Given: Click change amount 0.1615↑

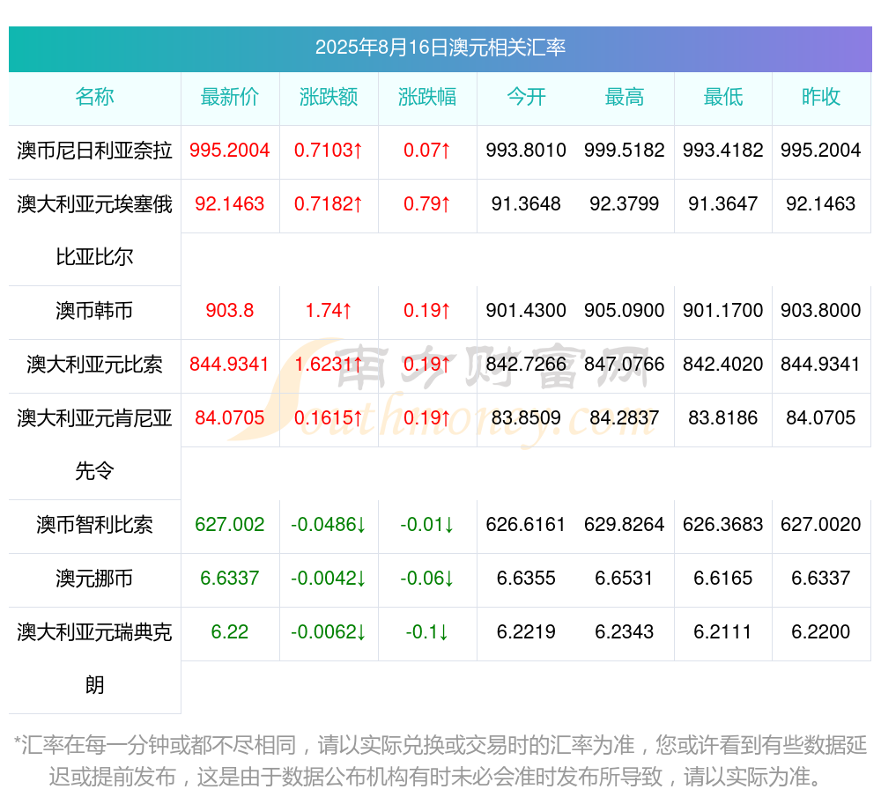Looking at the screenshot, I should tap(329, 417).
